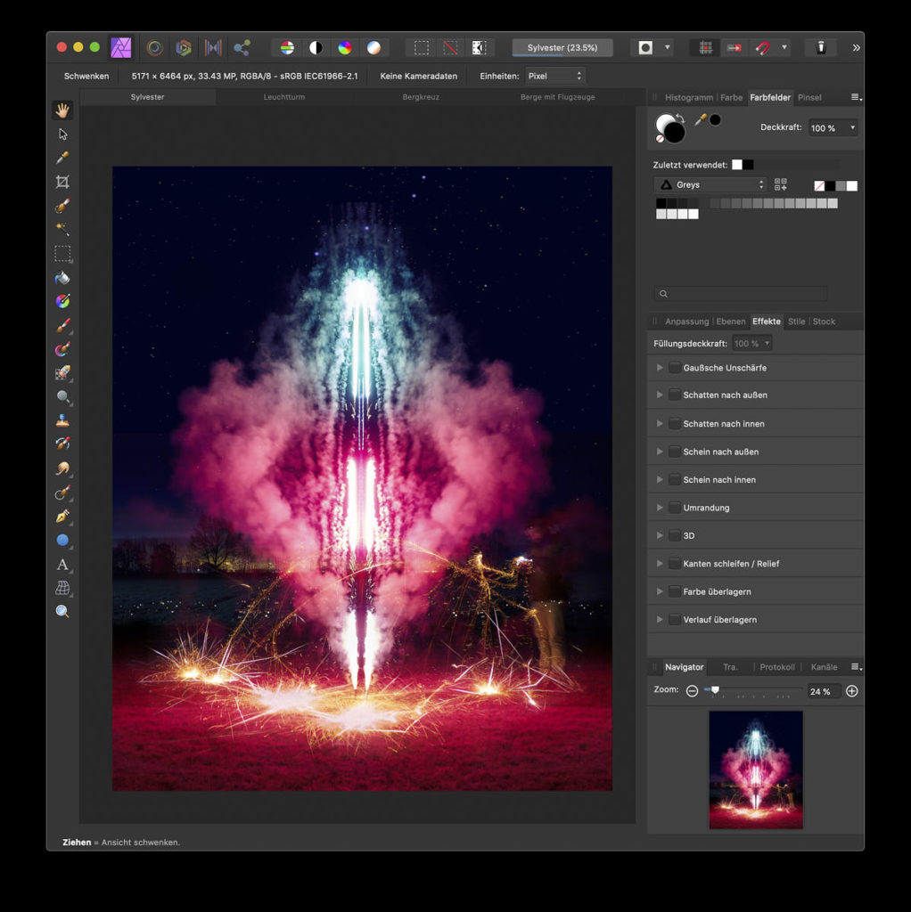Enable Schein nach außen checkbox
Image resolution: width=911 pixels, height=912 pixels.
coord(675,452)
